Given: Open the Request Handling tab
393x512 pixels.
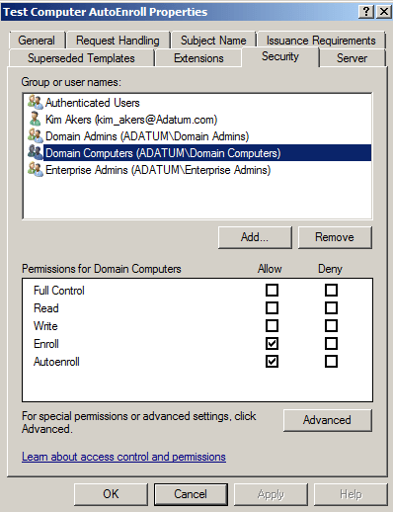Looking at the screenshot, I should [x=118, y=41].
